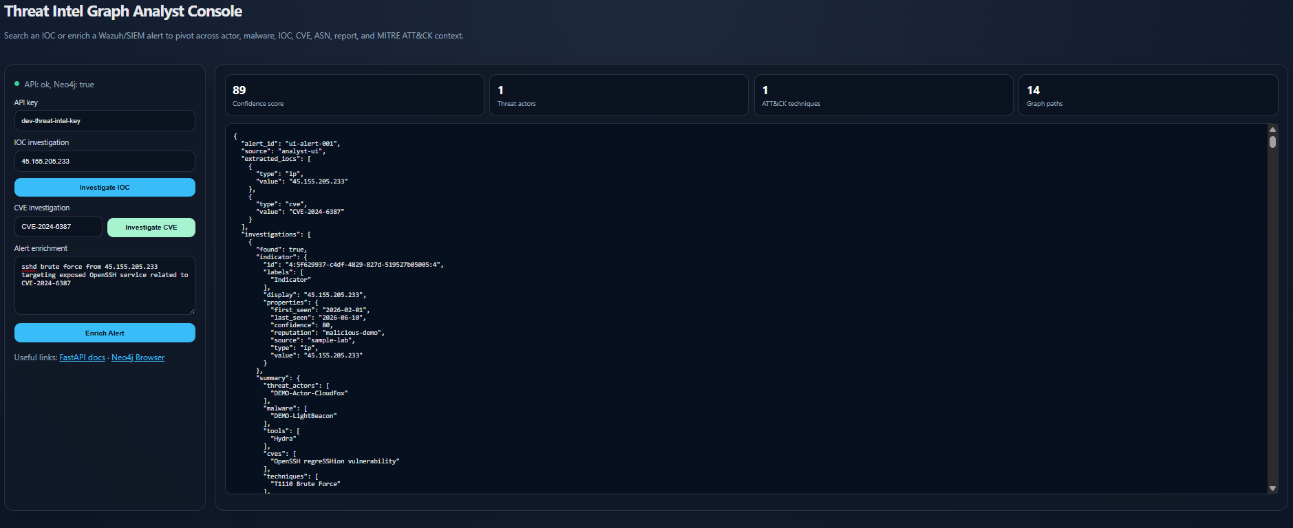1293x528 pixels.
Task: Click the "found": true JSON line
Action: click(x=281, y=250)
